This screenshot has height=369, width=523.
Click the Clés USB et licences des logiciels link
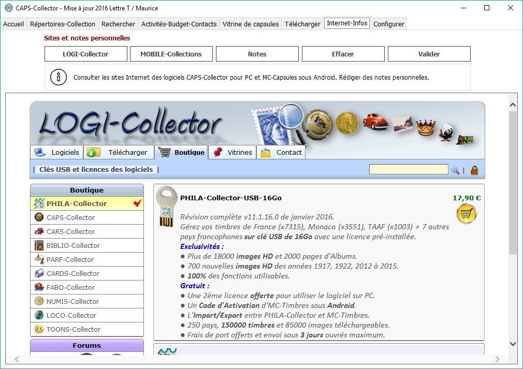(96, 169)
